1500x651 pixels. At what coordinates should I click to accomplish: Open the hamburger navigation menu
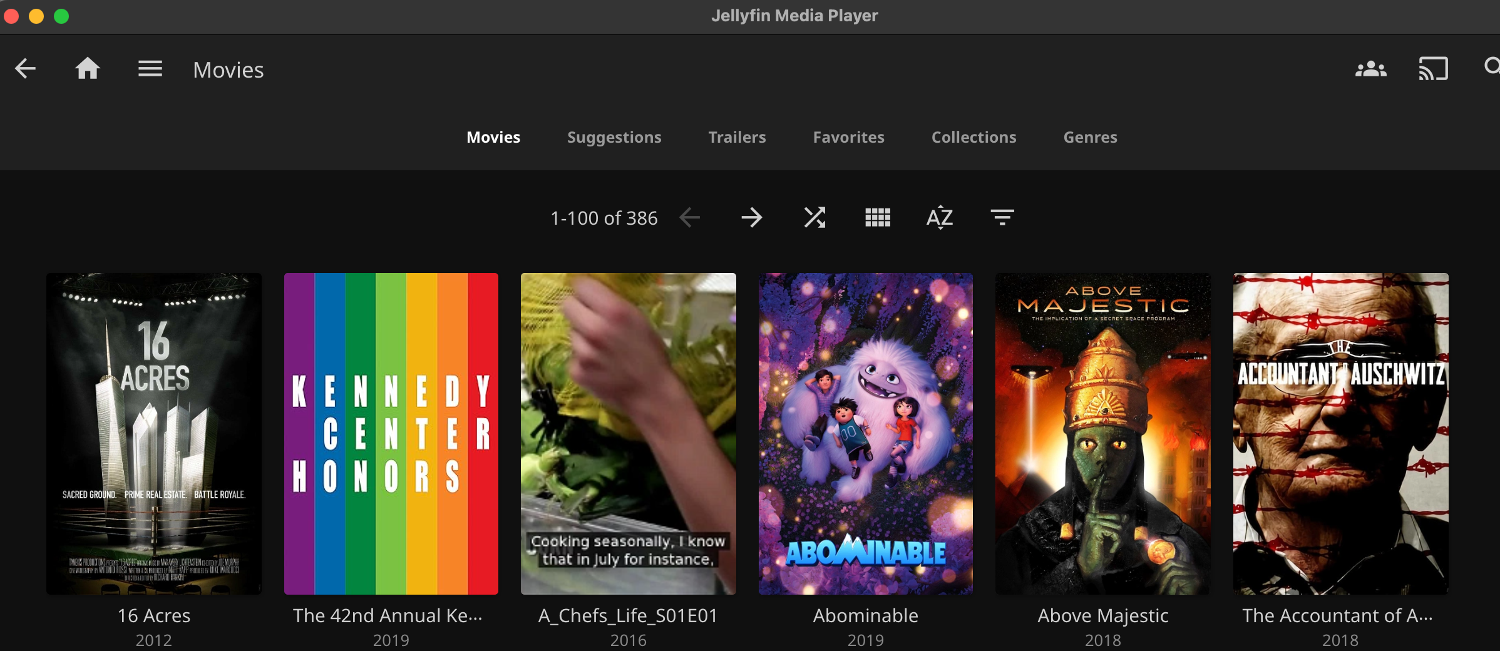[x=150, y=69]
